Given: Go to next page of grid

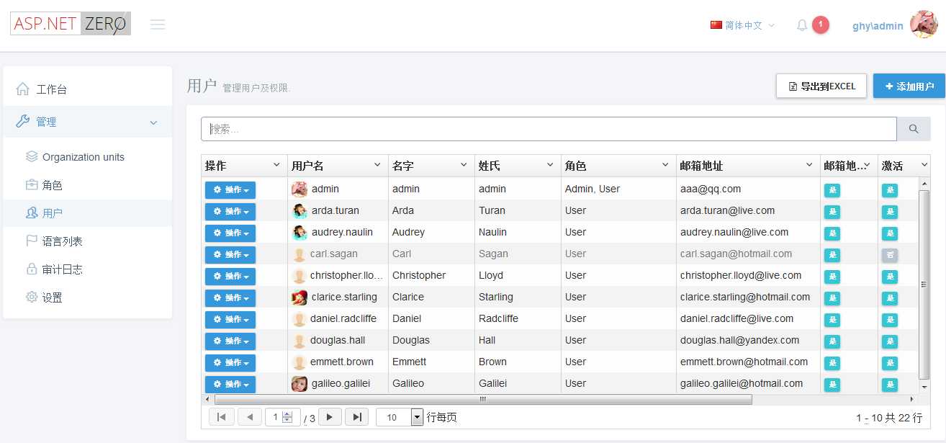Looking at the screenshot, I should (x=330, y=417).
